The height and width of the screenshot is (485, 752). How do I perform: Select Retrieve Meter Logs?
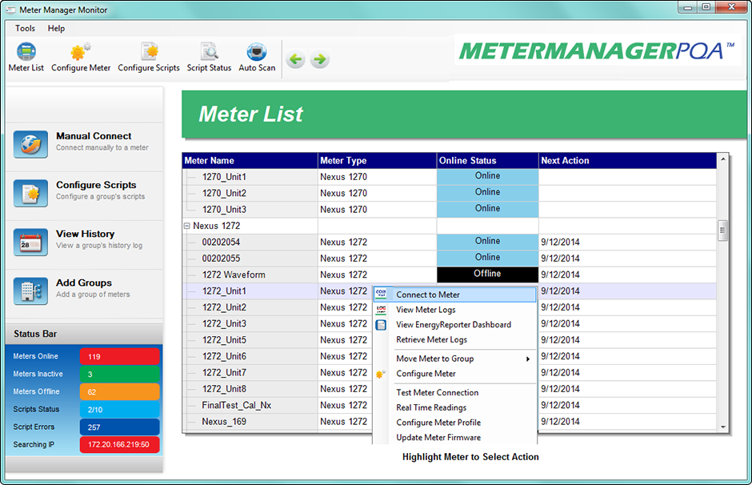coord(454,339)
